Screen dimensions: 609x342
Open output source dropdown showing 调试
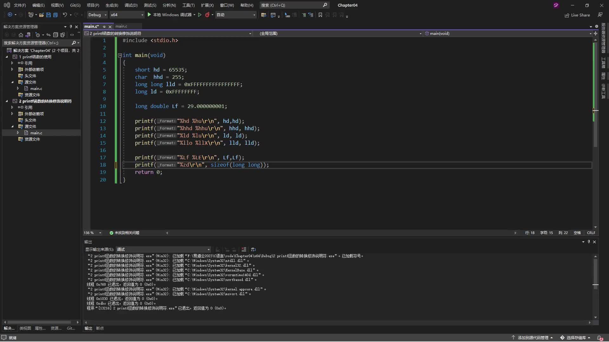(163, 249)
